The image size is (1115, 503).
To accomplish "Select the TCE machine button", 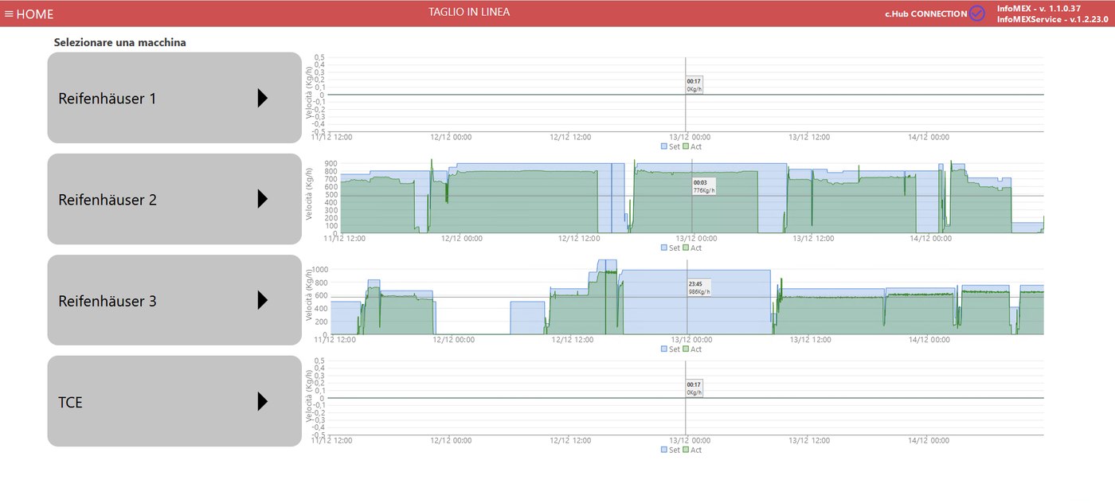I will [174, 401].
